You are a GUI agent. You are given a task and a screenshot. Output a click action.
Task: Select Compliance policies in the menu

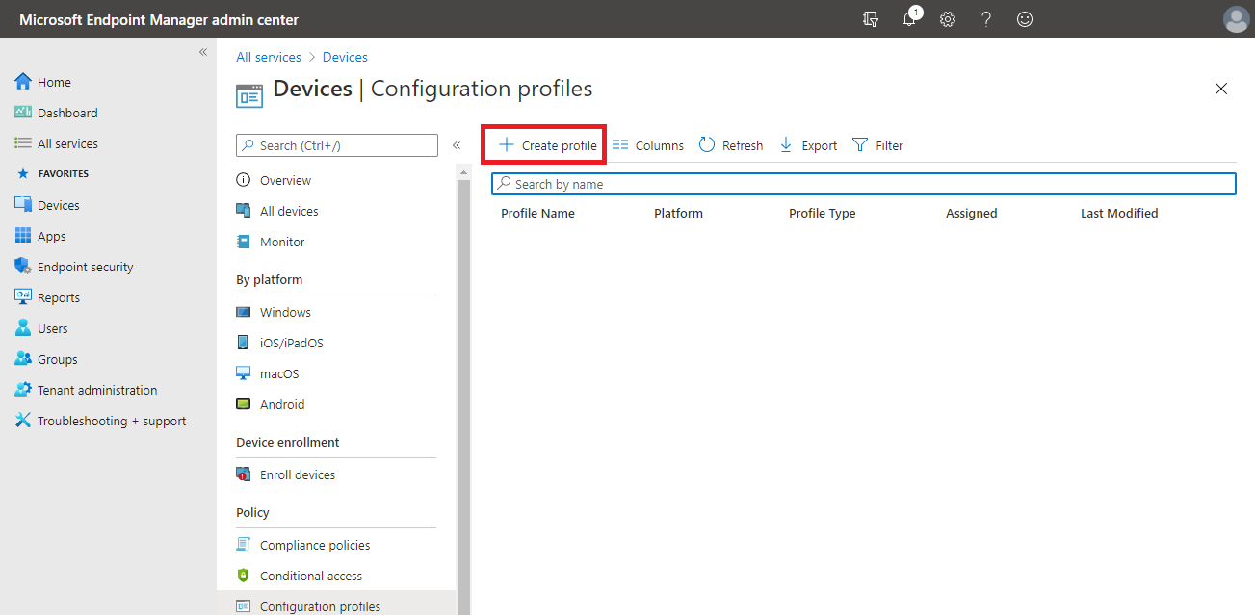pos(314,545)
